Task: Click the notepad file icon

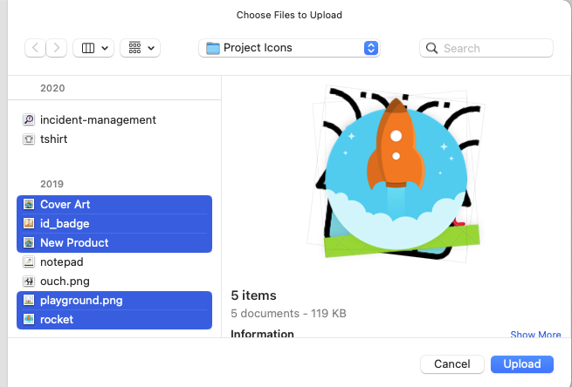Action: tap(29, 262)
